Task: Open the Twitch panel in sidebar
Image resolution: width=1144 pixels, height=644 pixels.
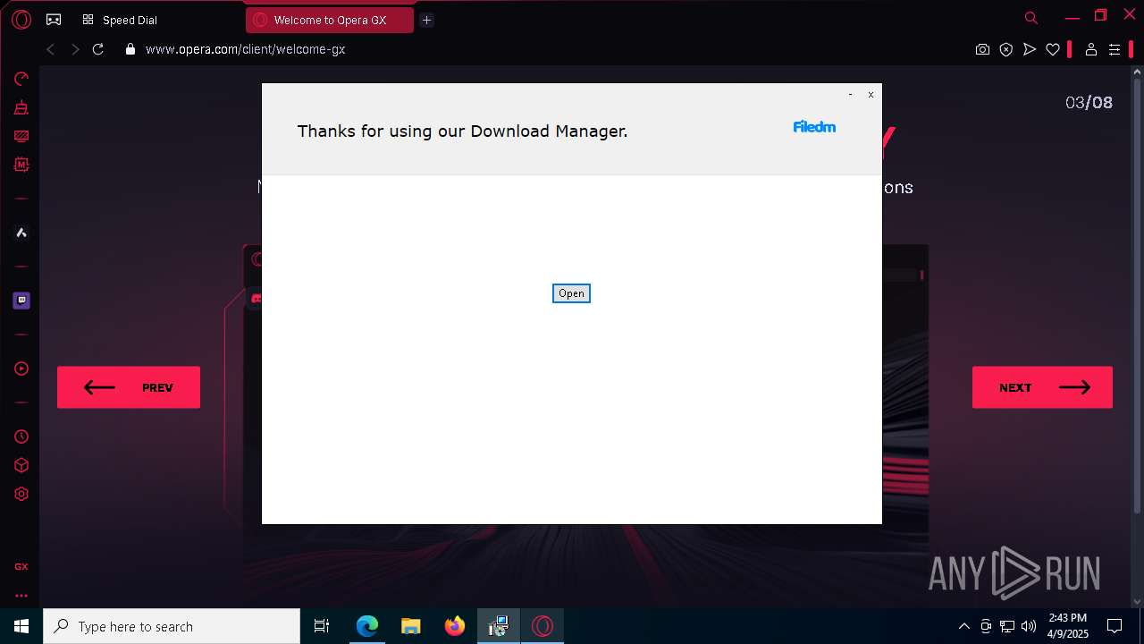Action: pyautogui.click(x=21, y=301)
